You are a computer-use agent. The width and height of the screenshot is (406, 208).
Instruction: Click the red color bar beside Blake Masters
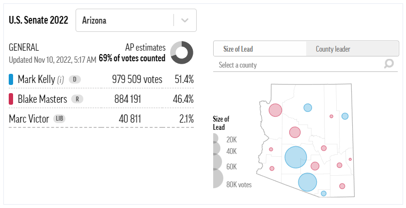coord(11,99)
